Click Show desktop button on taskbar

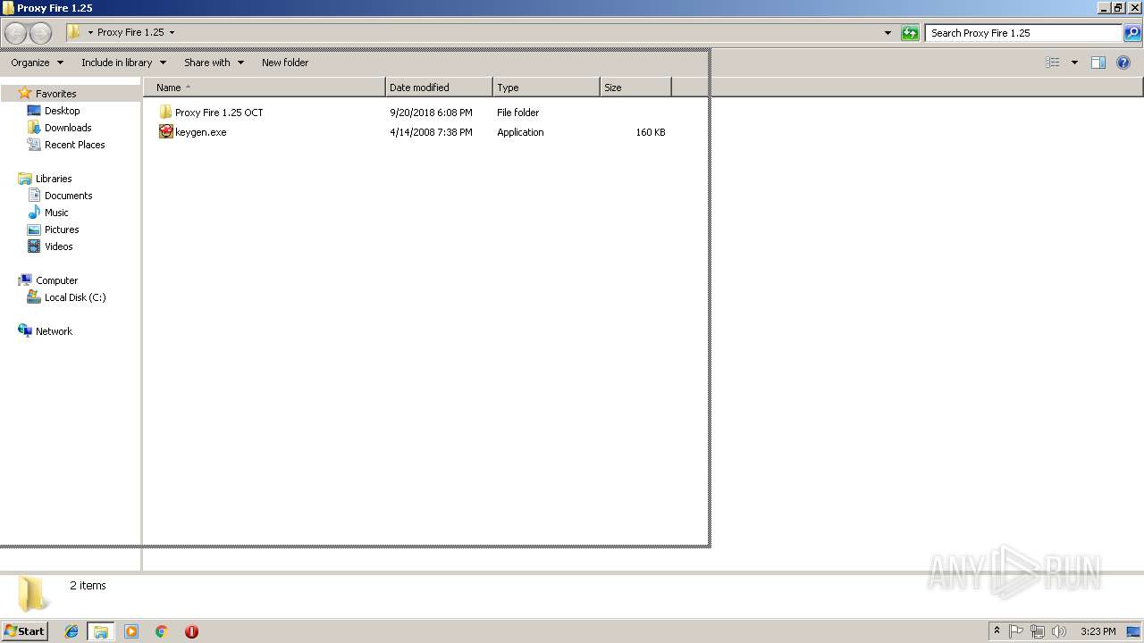pos(1133,631)
